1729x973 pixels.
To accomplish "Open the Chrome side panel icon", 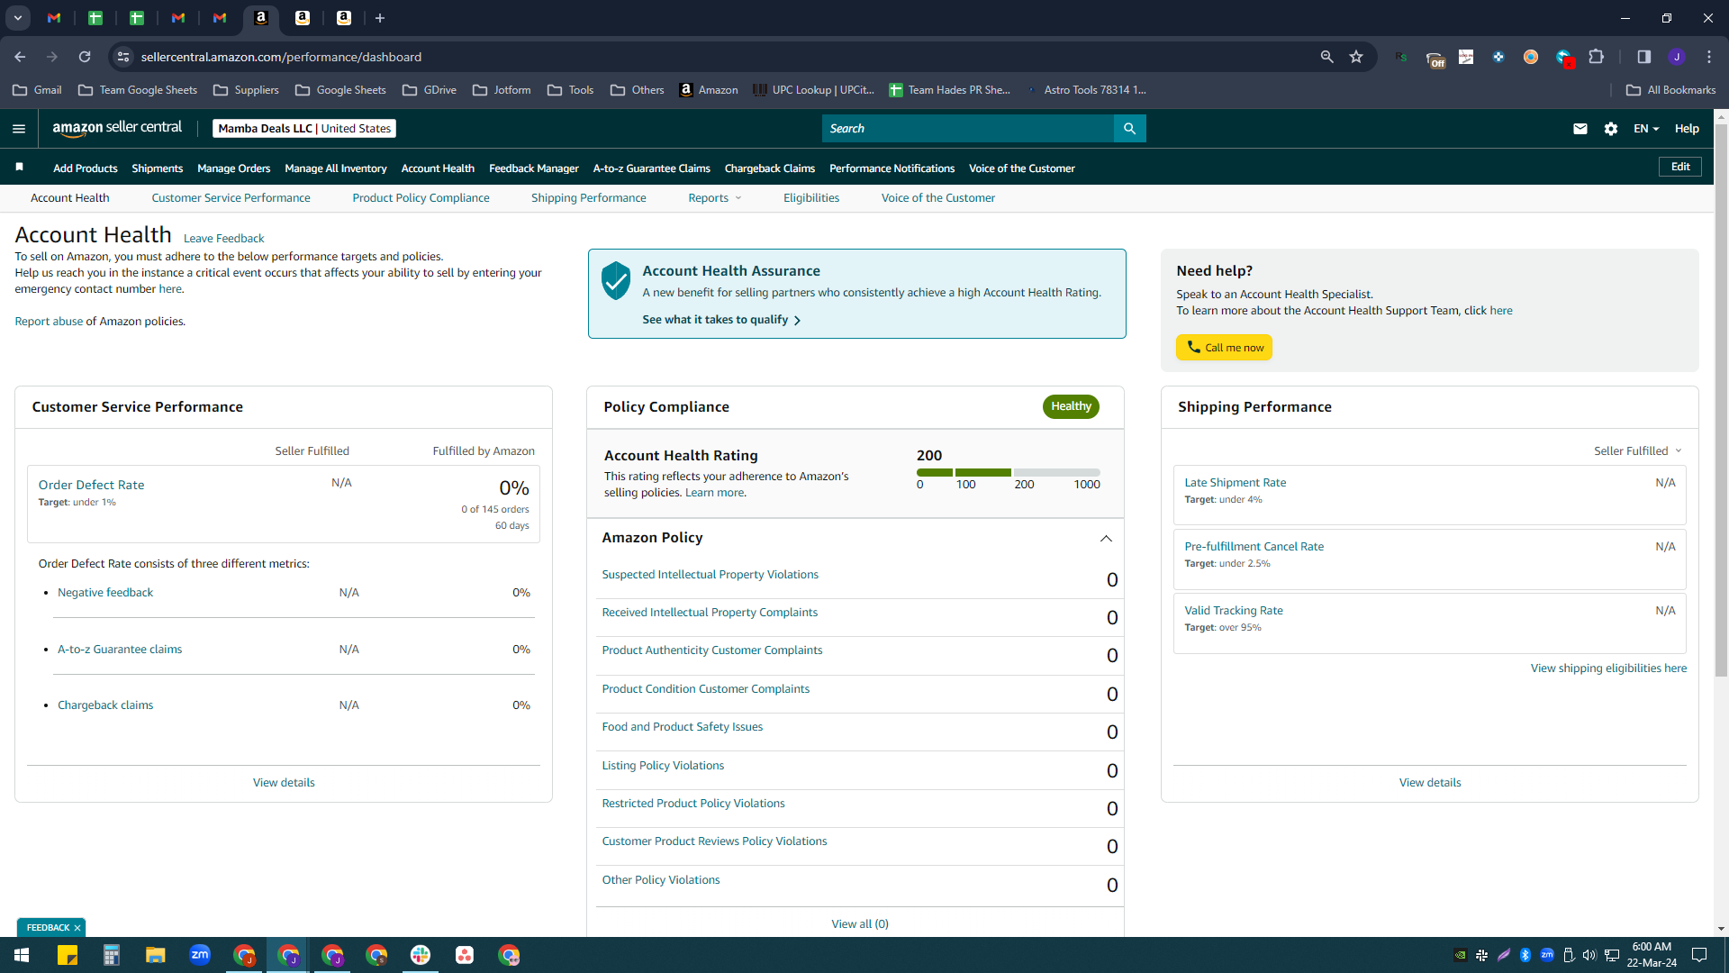I will point(1643,57).
